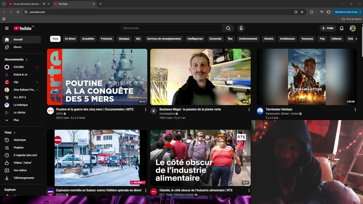
Task: Open more options for Poutine video
Action: click(x=146, y=110)
